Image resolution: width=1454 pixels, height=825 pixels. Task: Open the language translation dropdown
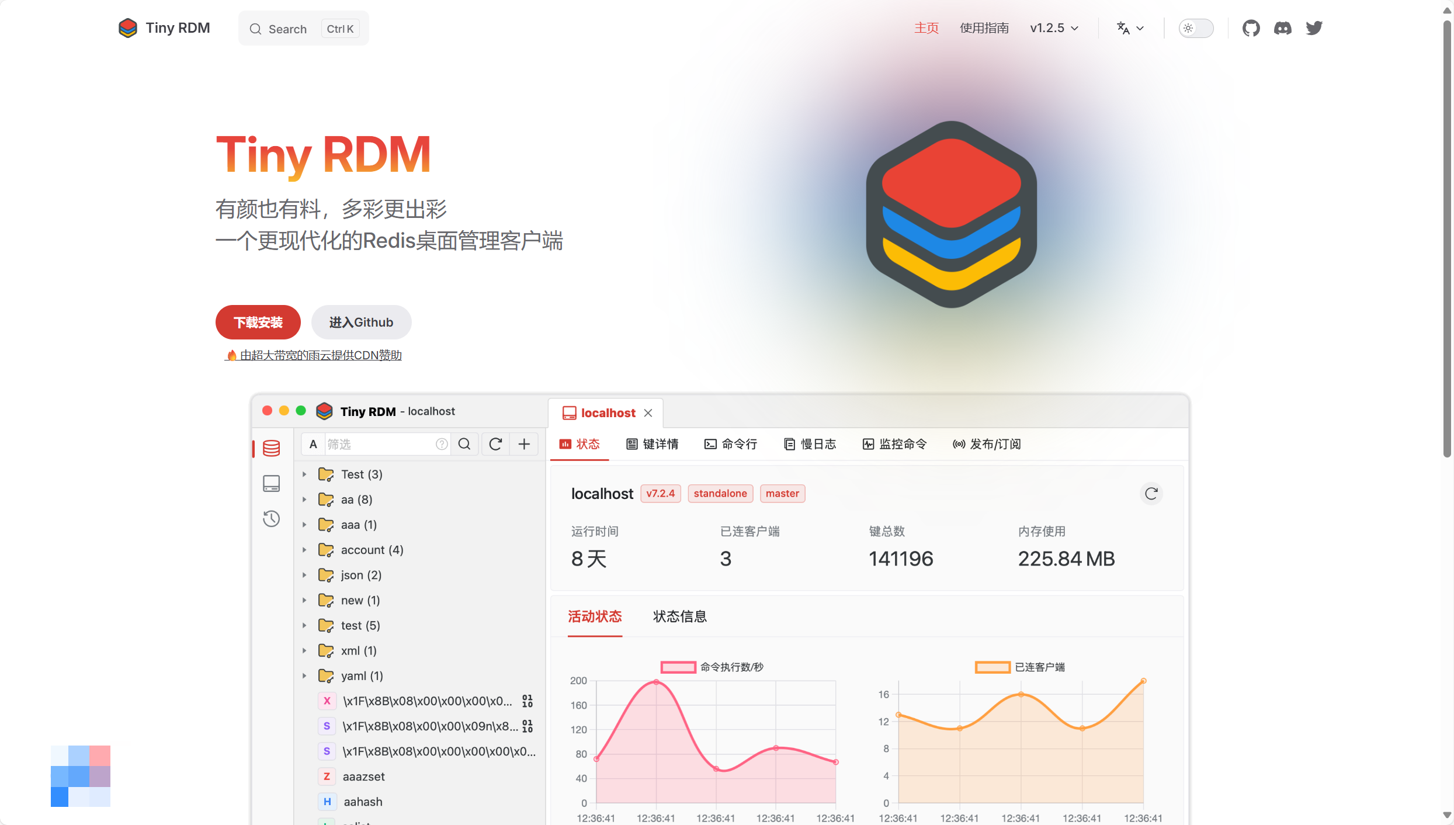(1130, 28)
